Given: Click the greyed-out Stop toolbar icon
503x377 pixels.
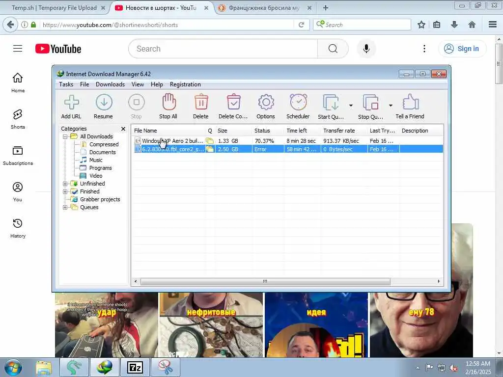Looking at the screenshot, I should click(137, 103).
